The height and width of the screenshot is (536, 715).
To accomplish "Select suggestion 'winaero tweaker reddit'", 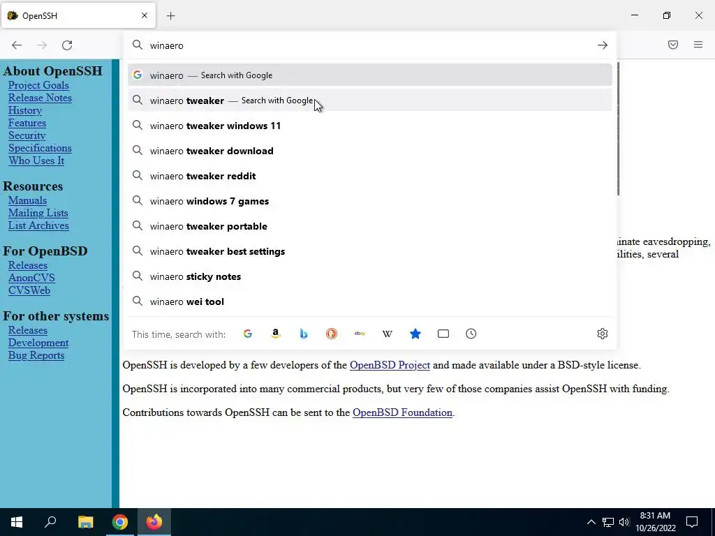I will (370, 176).
